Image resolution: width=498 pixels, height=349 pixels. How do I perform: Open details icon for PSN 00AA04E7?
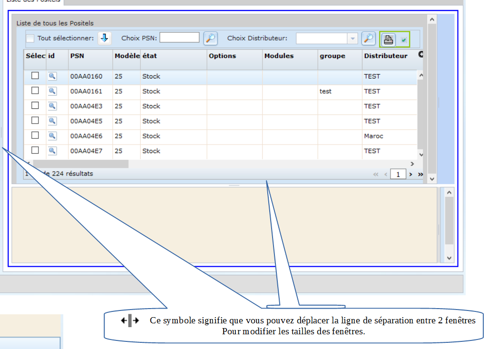[52, 151]
